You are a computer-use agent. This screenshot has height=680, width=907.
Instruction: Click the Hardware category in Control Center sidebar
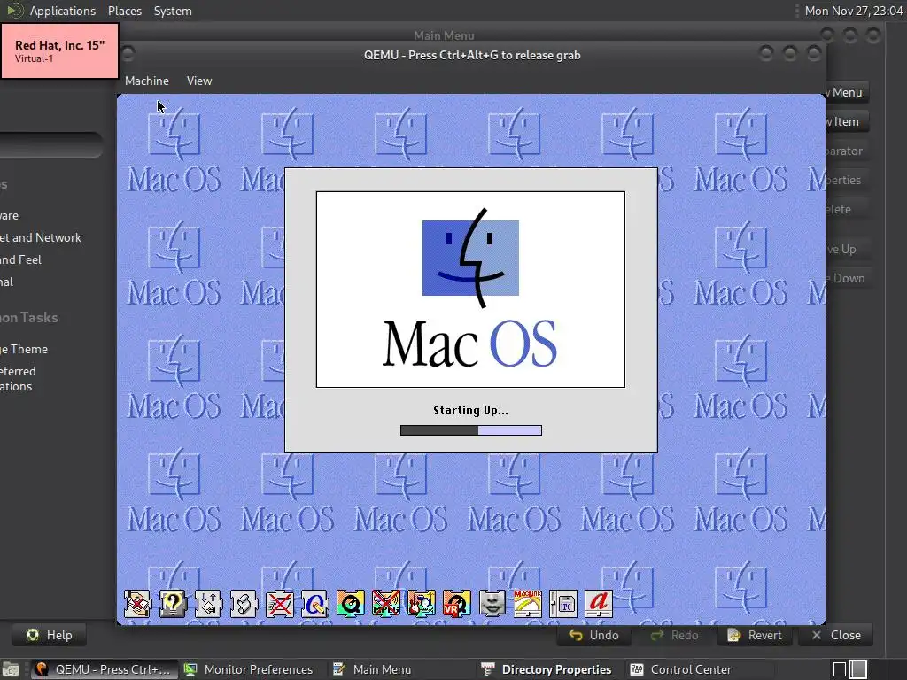click(x=9, y=216)
